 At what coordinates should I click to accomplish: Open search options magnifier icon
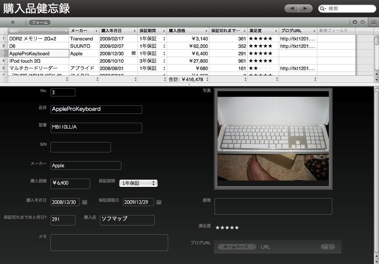point(323,9)
